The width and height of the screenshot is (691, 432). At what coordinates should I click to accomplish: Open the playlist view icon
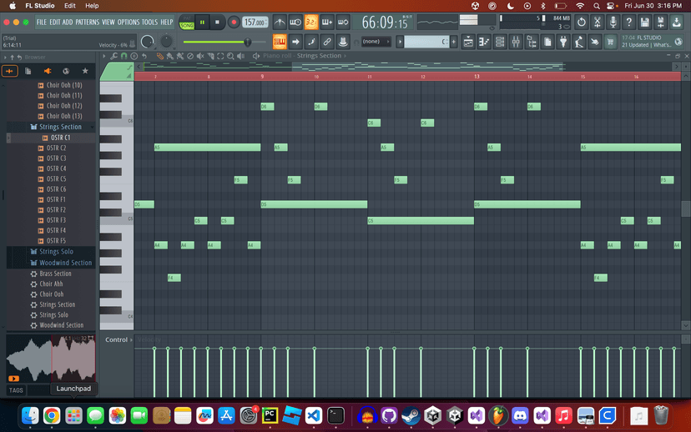[469, 42]
